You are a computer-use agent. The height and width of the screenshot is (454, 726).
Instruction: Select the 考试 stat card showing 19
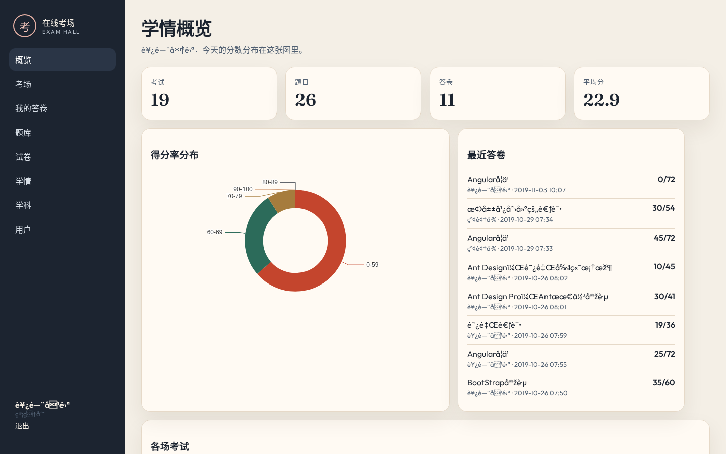(x=209, y=93)
